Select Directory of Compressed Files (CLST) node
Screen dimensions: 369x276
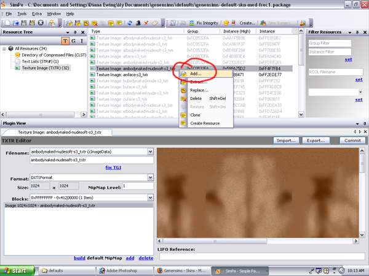click(x=54, y=55)
